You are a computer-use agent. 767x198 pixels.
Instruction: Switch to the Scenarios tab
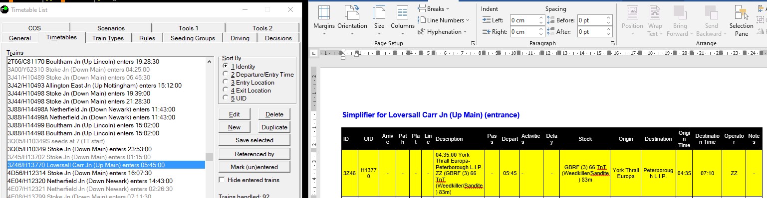(111, 28)
